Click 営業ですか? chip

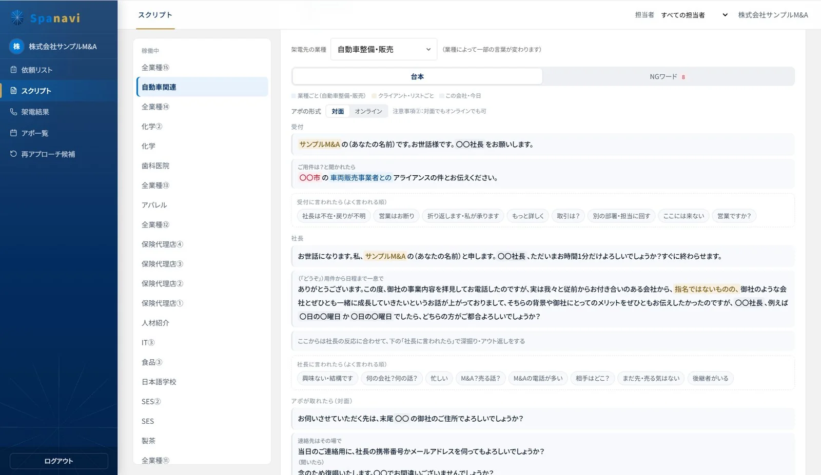coord(734,216)
